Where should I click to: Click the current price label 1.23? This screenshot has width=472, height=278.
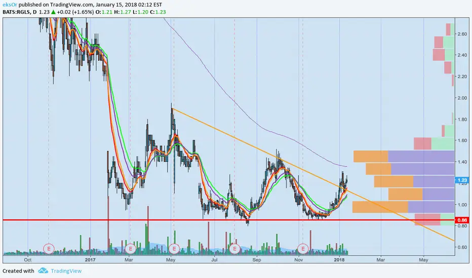click(x=462, y=180)
